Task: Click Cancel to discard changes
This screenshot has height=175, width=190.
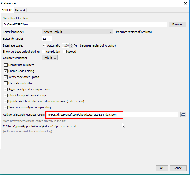Action: click(x=178, y=168)
